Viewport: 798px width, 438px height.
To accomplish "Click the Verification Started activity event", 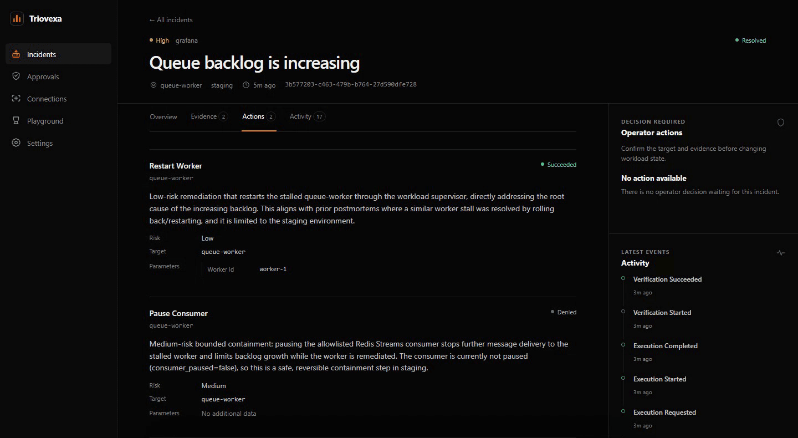I will point(662,313).
